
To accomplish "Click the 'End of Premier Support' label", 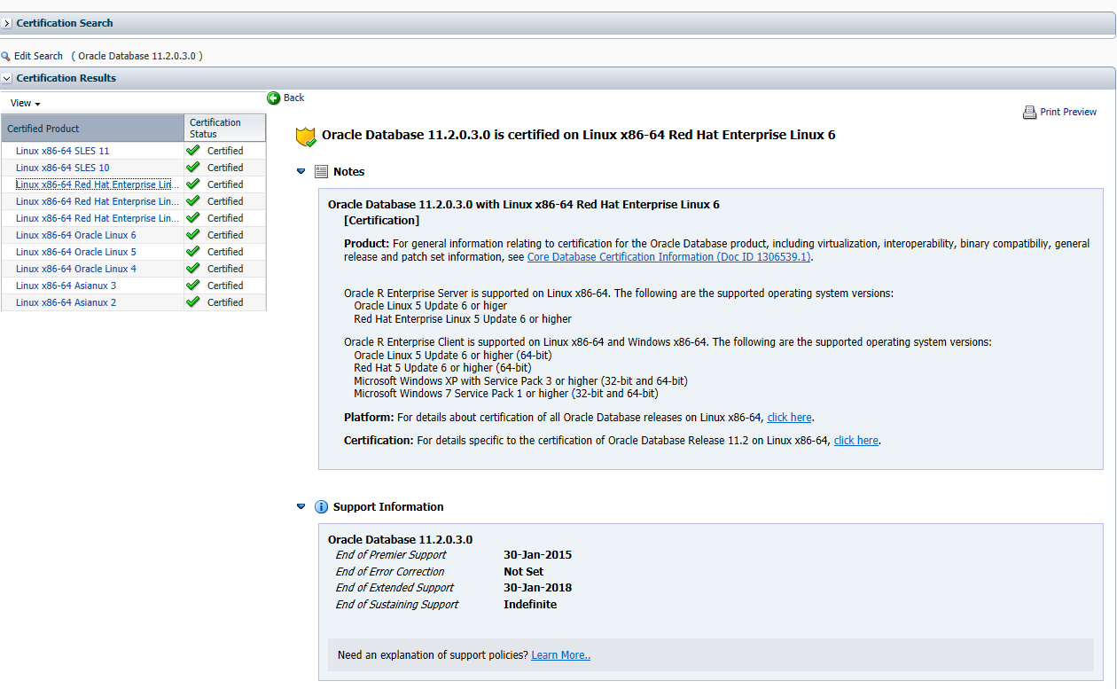I will point(391,555).
